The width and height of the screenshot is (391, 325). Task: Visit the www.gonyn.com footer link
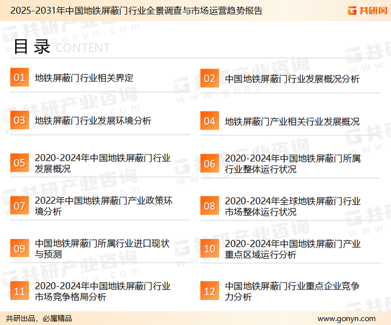point(346,319)
